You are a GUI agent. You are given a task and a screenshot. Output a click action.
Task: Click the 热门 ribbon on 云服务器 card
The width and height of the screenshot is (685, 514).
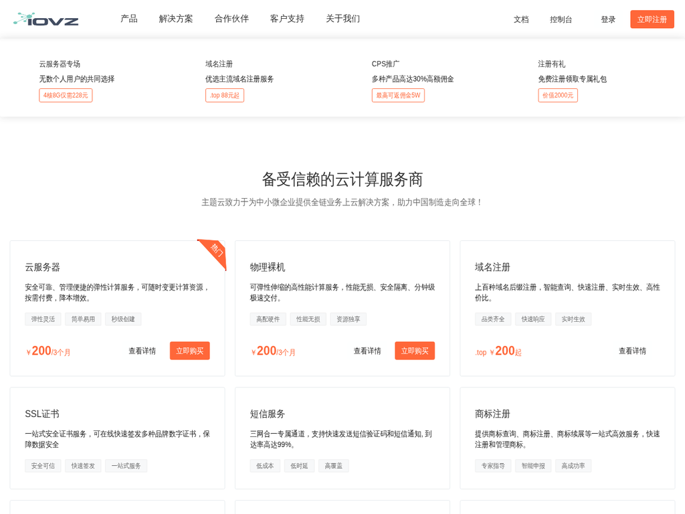tap(216, 250)
